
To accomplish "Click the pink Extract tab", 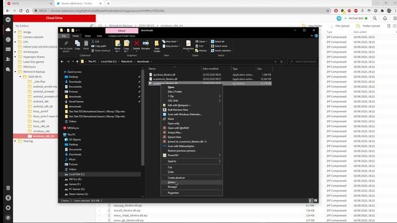I will [122, 30].
